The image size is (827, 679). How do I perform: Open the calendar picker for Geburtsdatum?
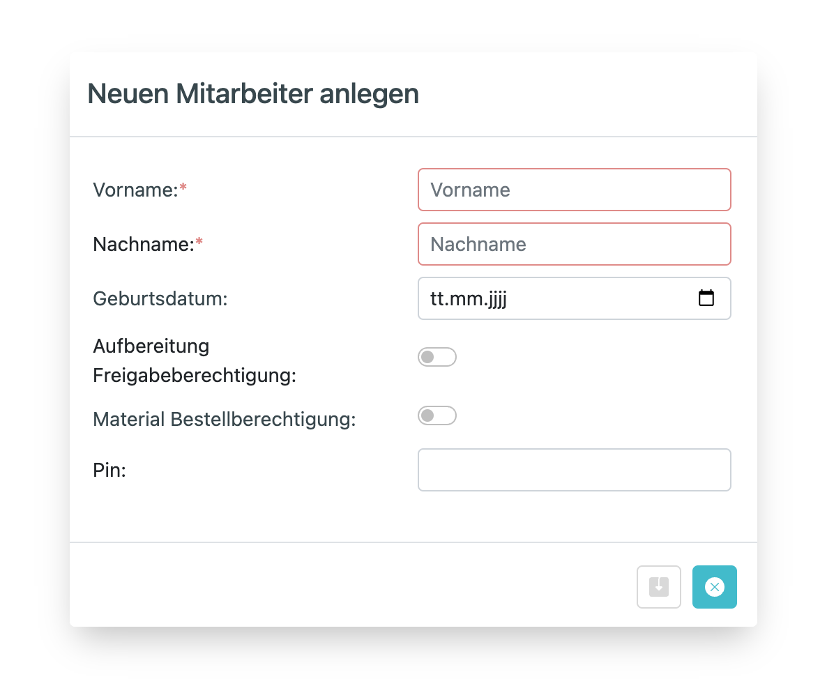point(706,298)
